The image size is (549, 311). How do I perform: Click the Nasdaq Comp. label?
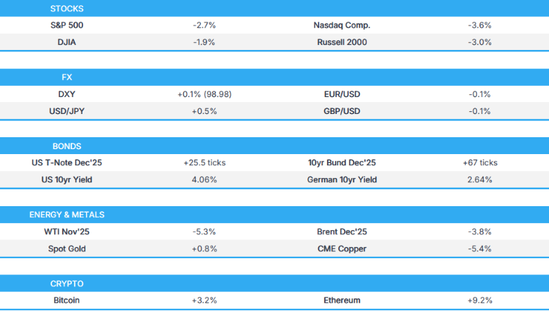pyautogui.click(x=342, y=25)
